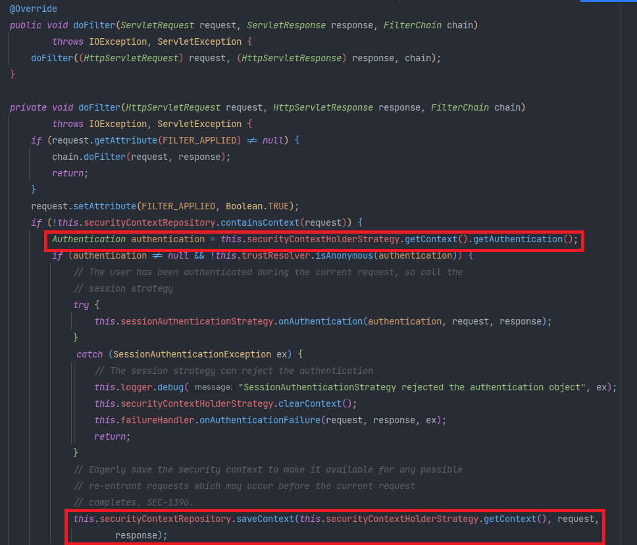Click FILTER_APPLIED inside getAttribute call

click(199, 140)
